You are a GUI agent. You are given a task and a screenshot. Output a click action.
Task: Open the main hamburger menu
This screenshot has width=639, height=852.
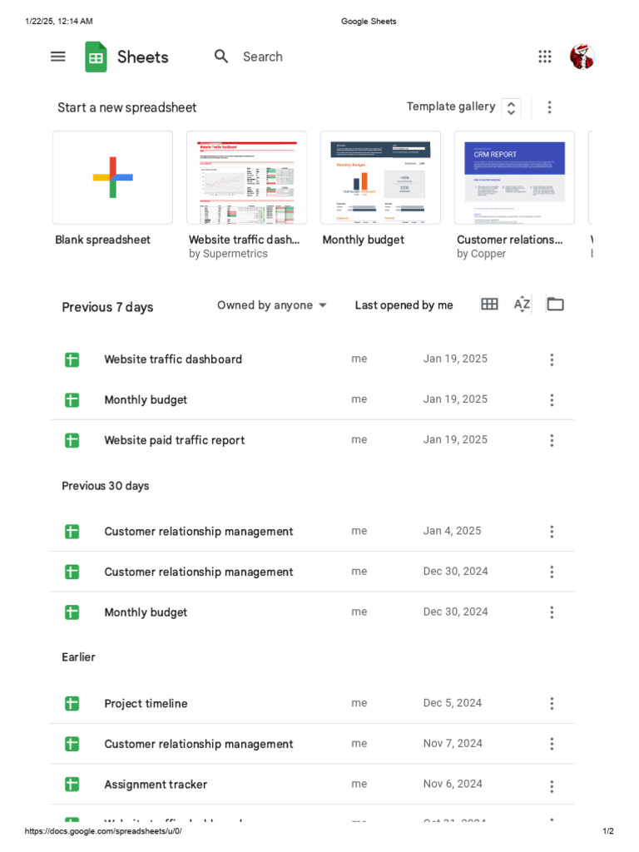coord(57,57)
